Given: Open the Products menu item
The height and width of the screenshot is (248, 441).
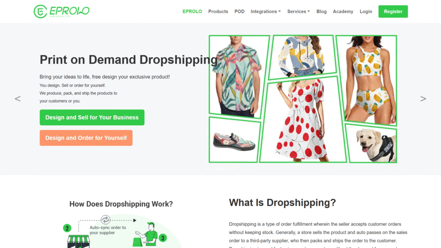Looking at the screenshot, I should click(x=218, y=12).
